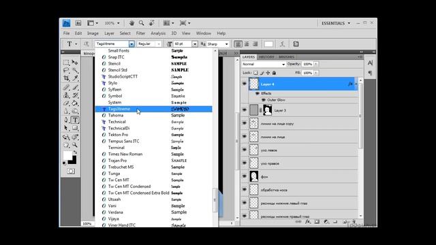This screenshot has width=436, height=245.
Task: Hide Layer 4 using its eye icon
Action: 245,84
